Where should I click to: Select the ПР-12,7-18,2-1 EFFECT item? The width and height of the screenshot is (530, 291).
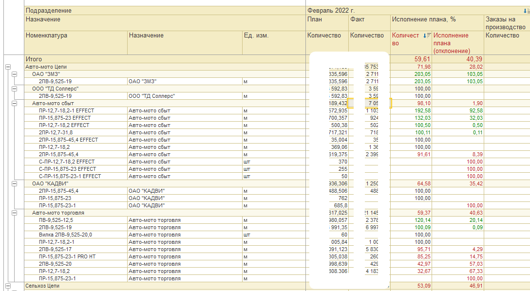(x=66, y=111)
